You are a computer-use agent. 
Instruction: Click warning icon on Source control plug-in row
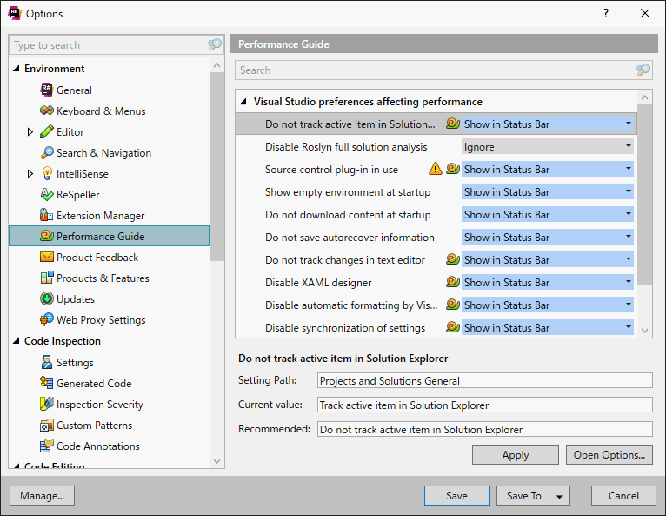click(x=436, y=169)
